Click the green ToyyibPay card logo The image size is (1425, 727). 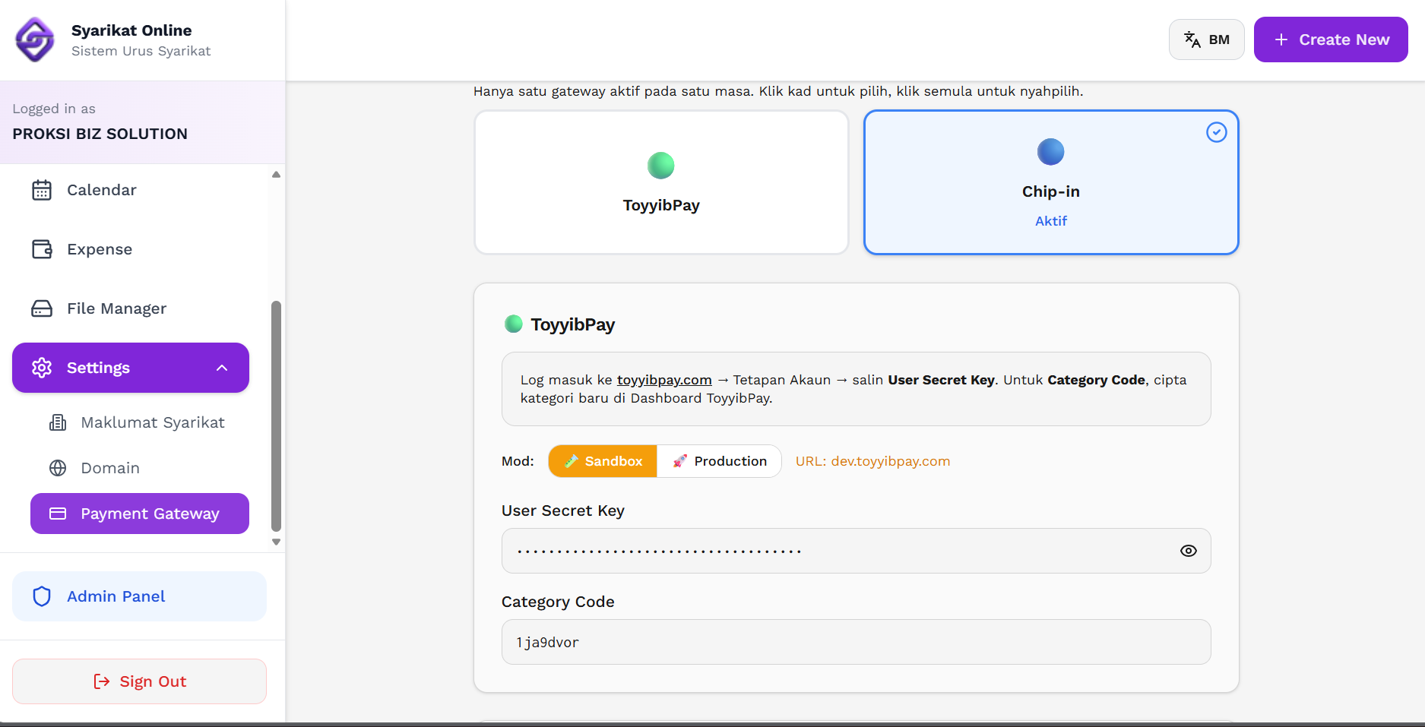tap(661, 166)
